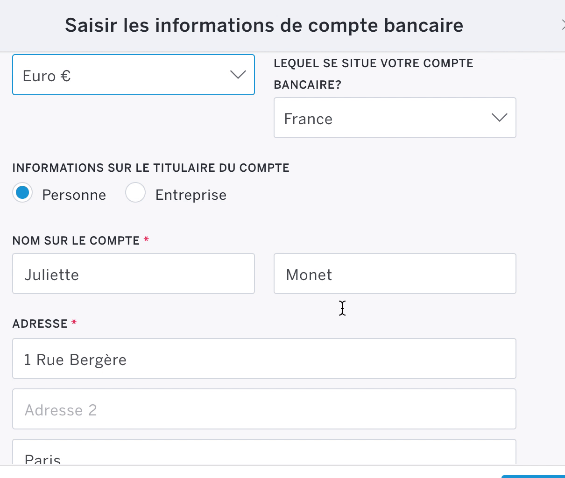Select the Personne radio button
The width and height of the screenshot is (565, 478).
click(22, 193)
